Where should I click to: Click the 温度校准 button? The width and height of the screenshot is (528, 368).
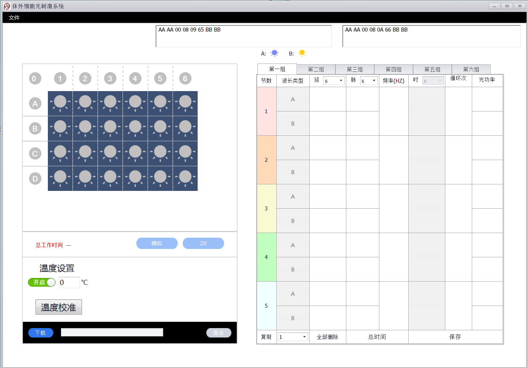(59, 307)
